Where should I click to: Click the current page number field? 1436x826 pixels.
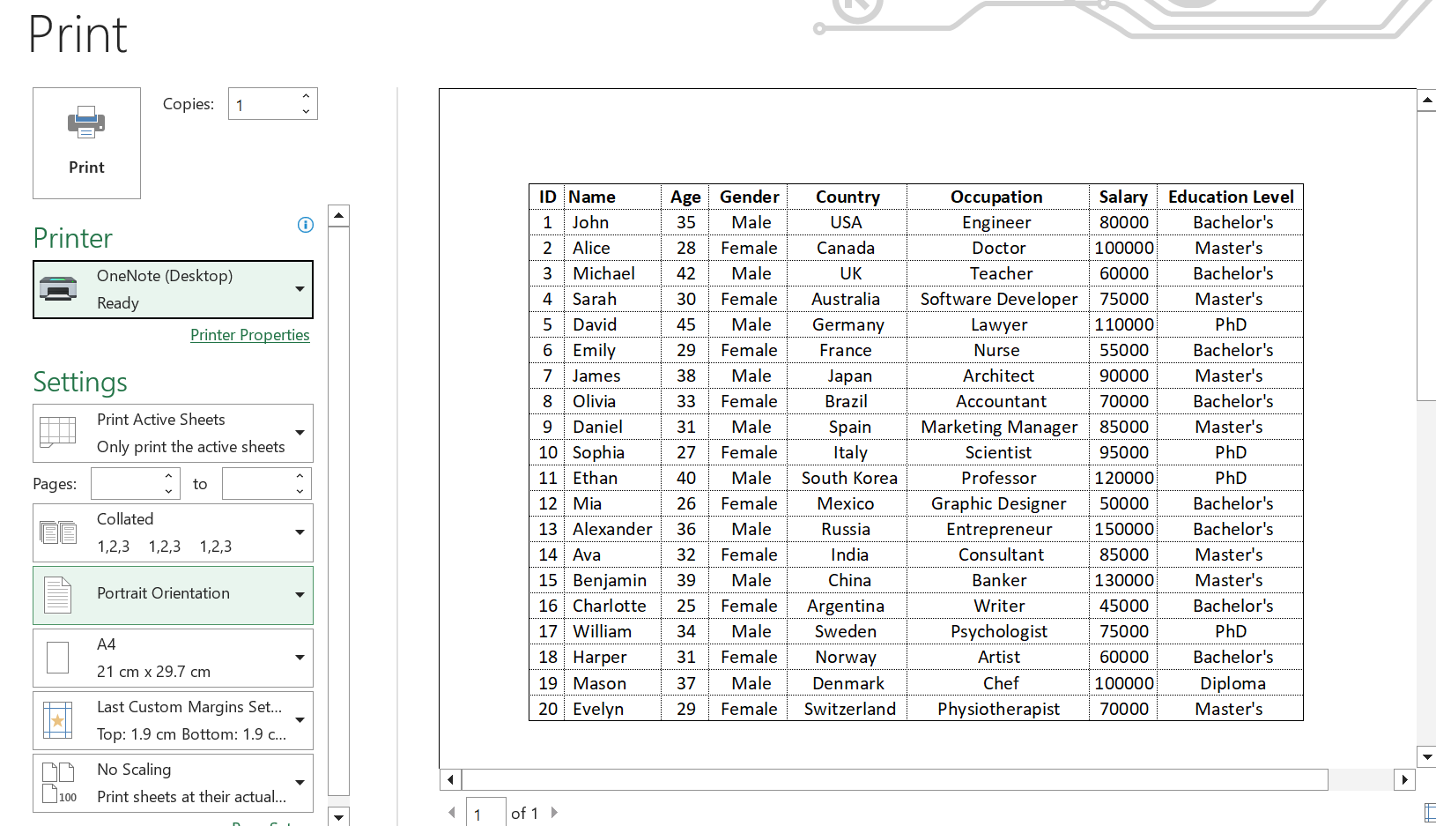[x=485, y=813]
